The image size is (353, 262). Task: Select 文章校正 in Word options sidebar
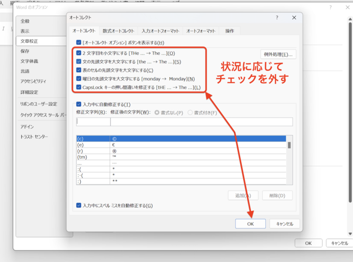coord(41,41)
